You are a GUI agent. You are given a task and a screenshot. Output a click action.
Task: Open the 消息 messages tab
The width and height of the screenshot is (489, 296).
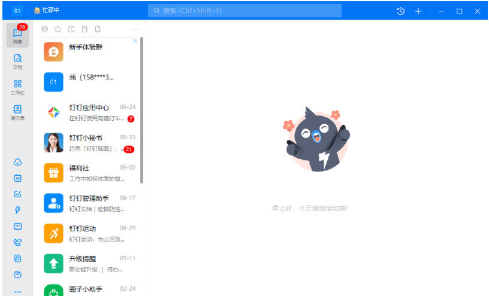(x=17, y=35)
